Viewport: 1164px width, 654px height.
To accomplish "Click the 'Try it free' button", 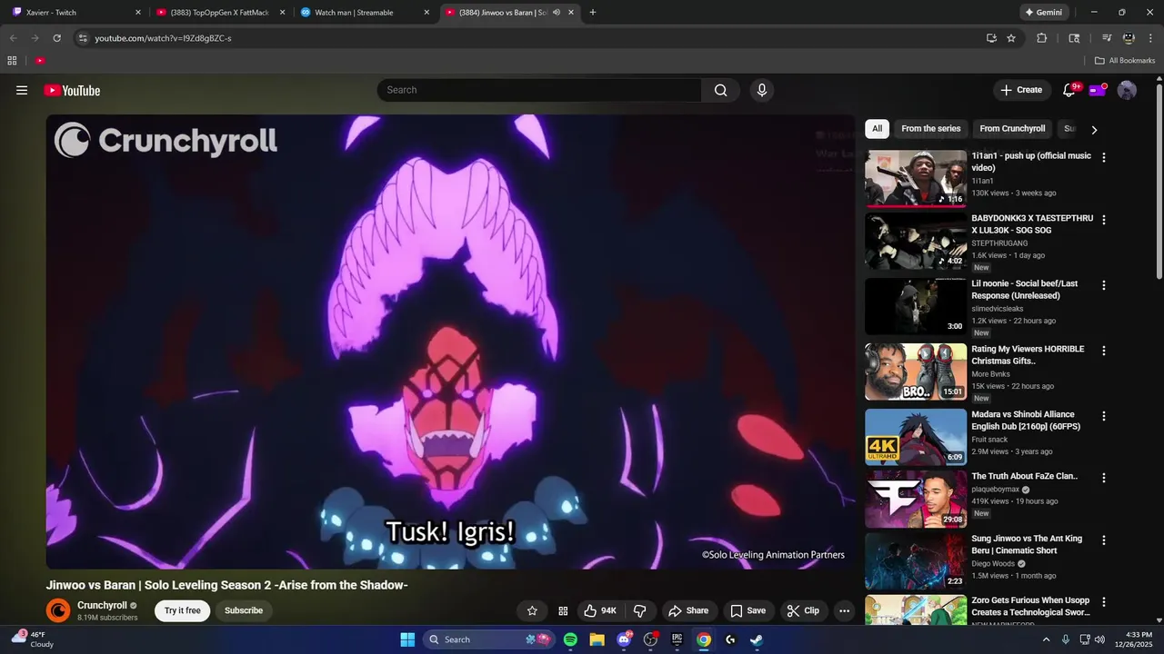I will click(x=182, y=610).
